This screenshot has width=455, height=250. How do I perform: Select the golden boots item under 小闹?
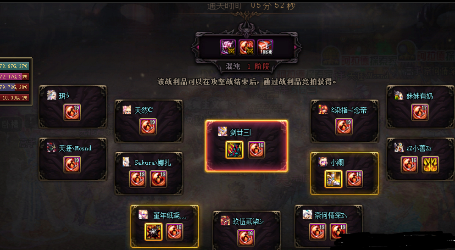[x=333, y=179]
